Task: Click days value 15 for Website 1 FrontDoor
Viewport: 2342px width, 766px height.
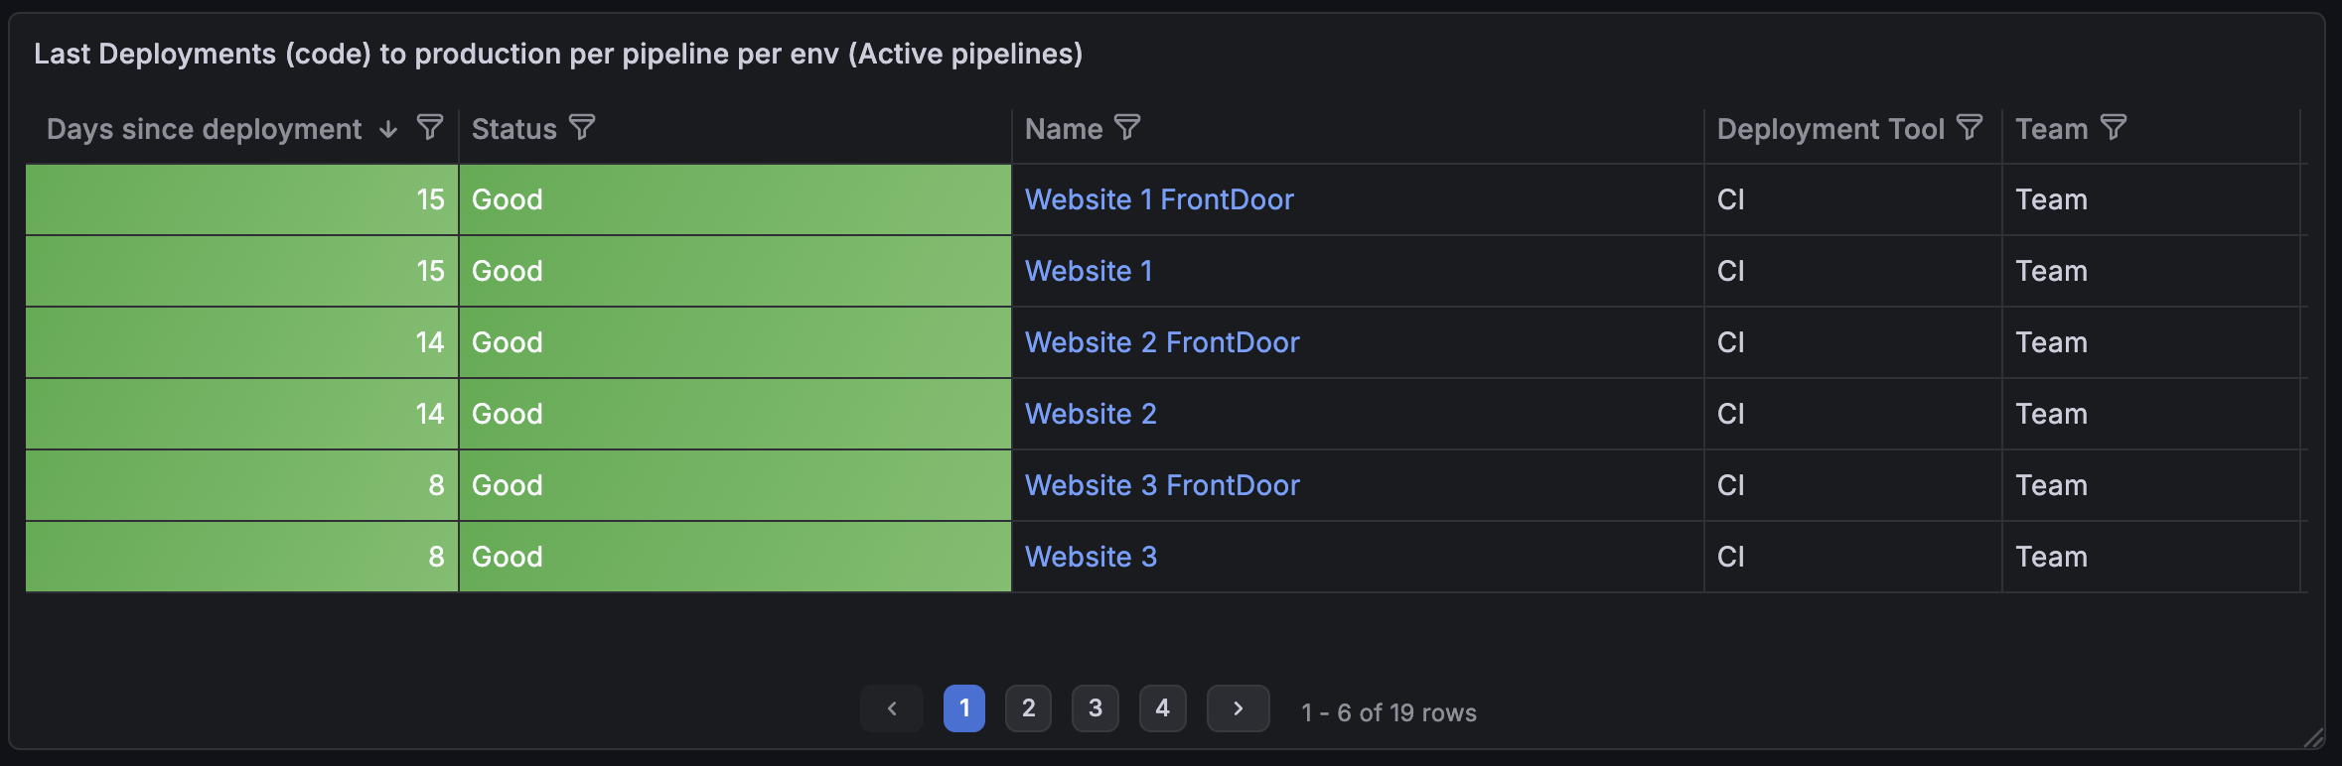Action: (x=241, y=199)
